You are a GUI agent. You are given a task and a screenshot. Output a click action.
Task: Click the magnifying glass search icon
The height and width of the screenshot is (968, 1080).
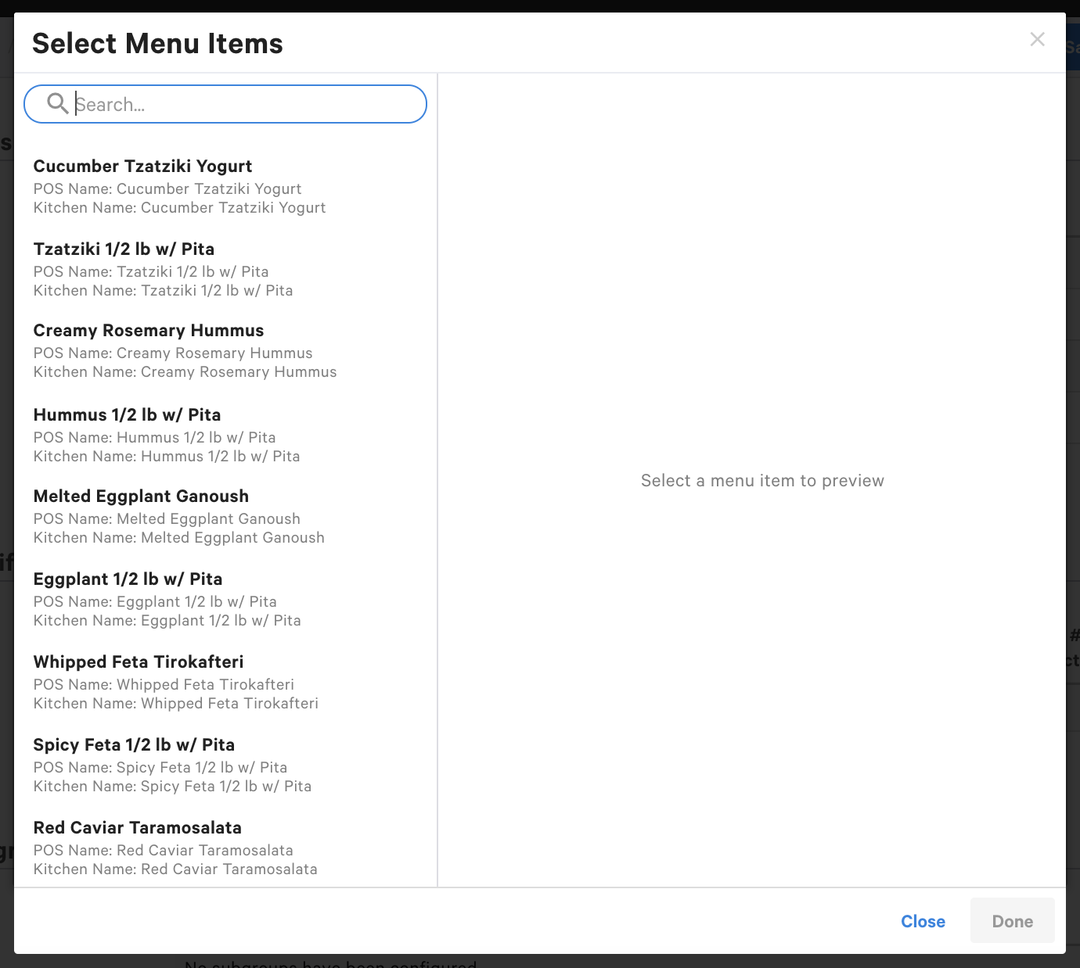click(x=57, y=103)
